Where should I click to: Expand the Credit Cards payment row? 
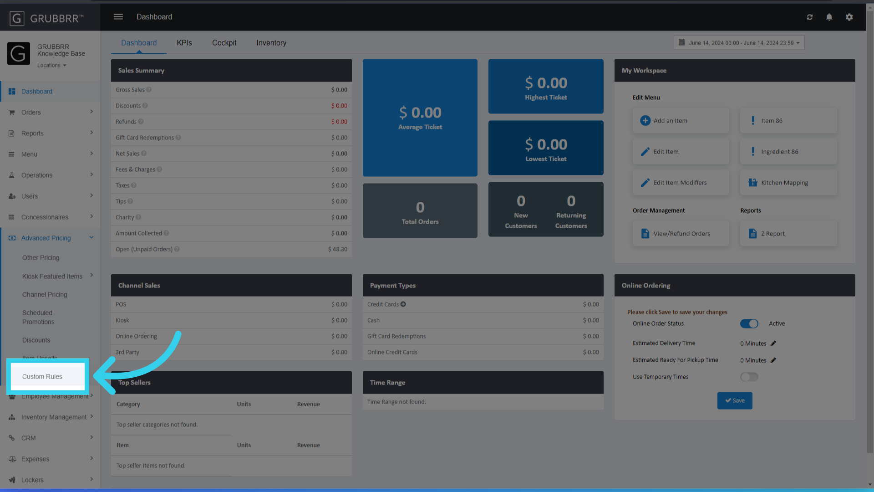pos(403,304)
